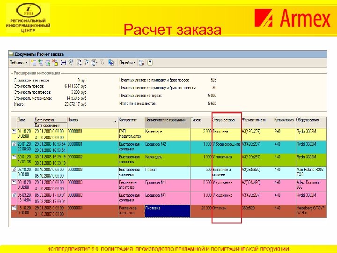Image resolution: width=337 pixels, height=253 pixels.
Task: Click the document icon of the Adast Dominant row
Action: coord(14,182)
